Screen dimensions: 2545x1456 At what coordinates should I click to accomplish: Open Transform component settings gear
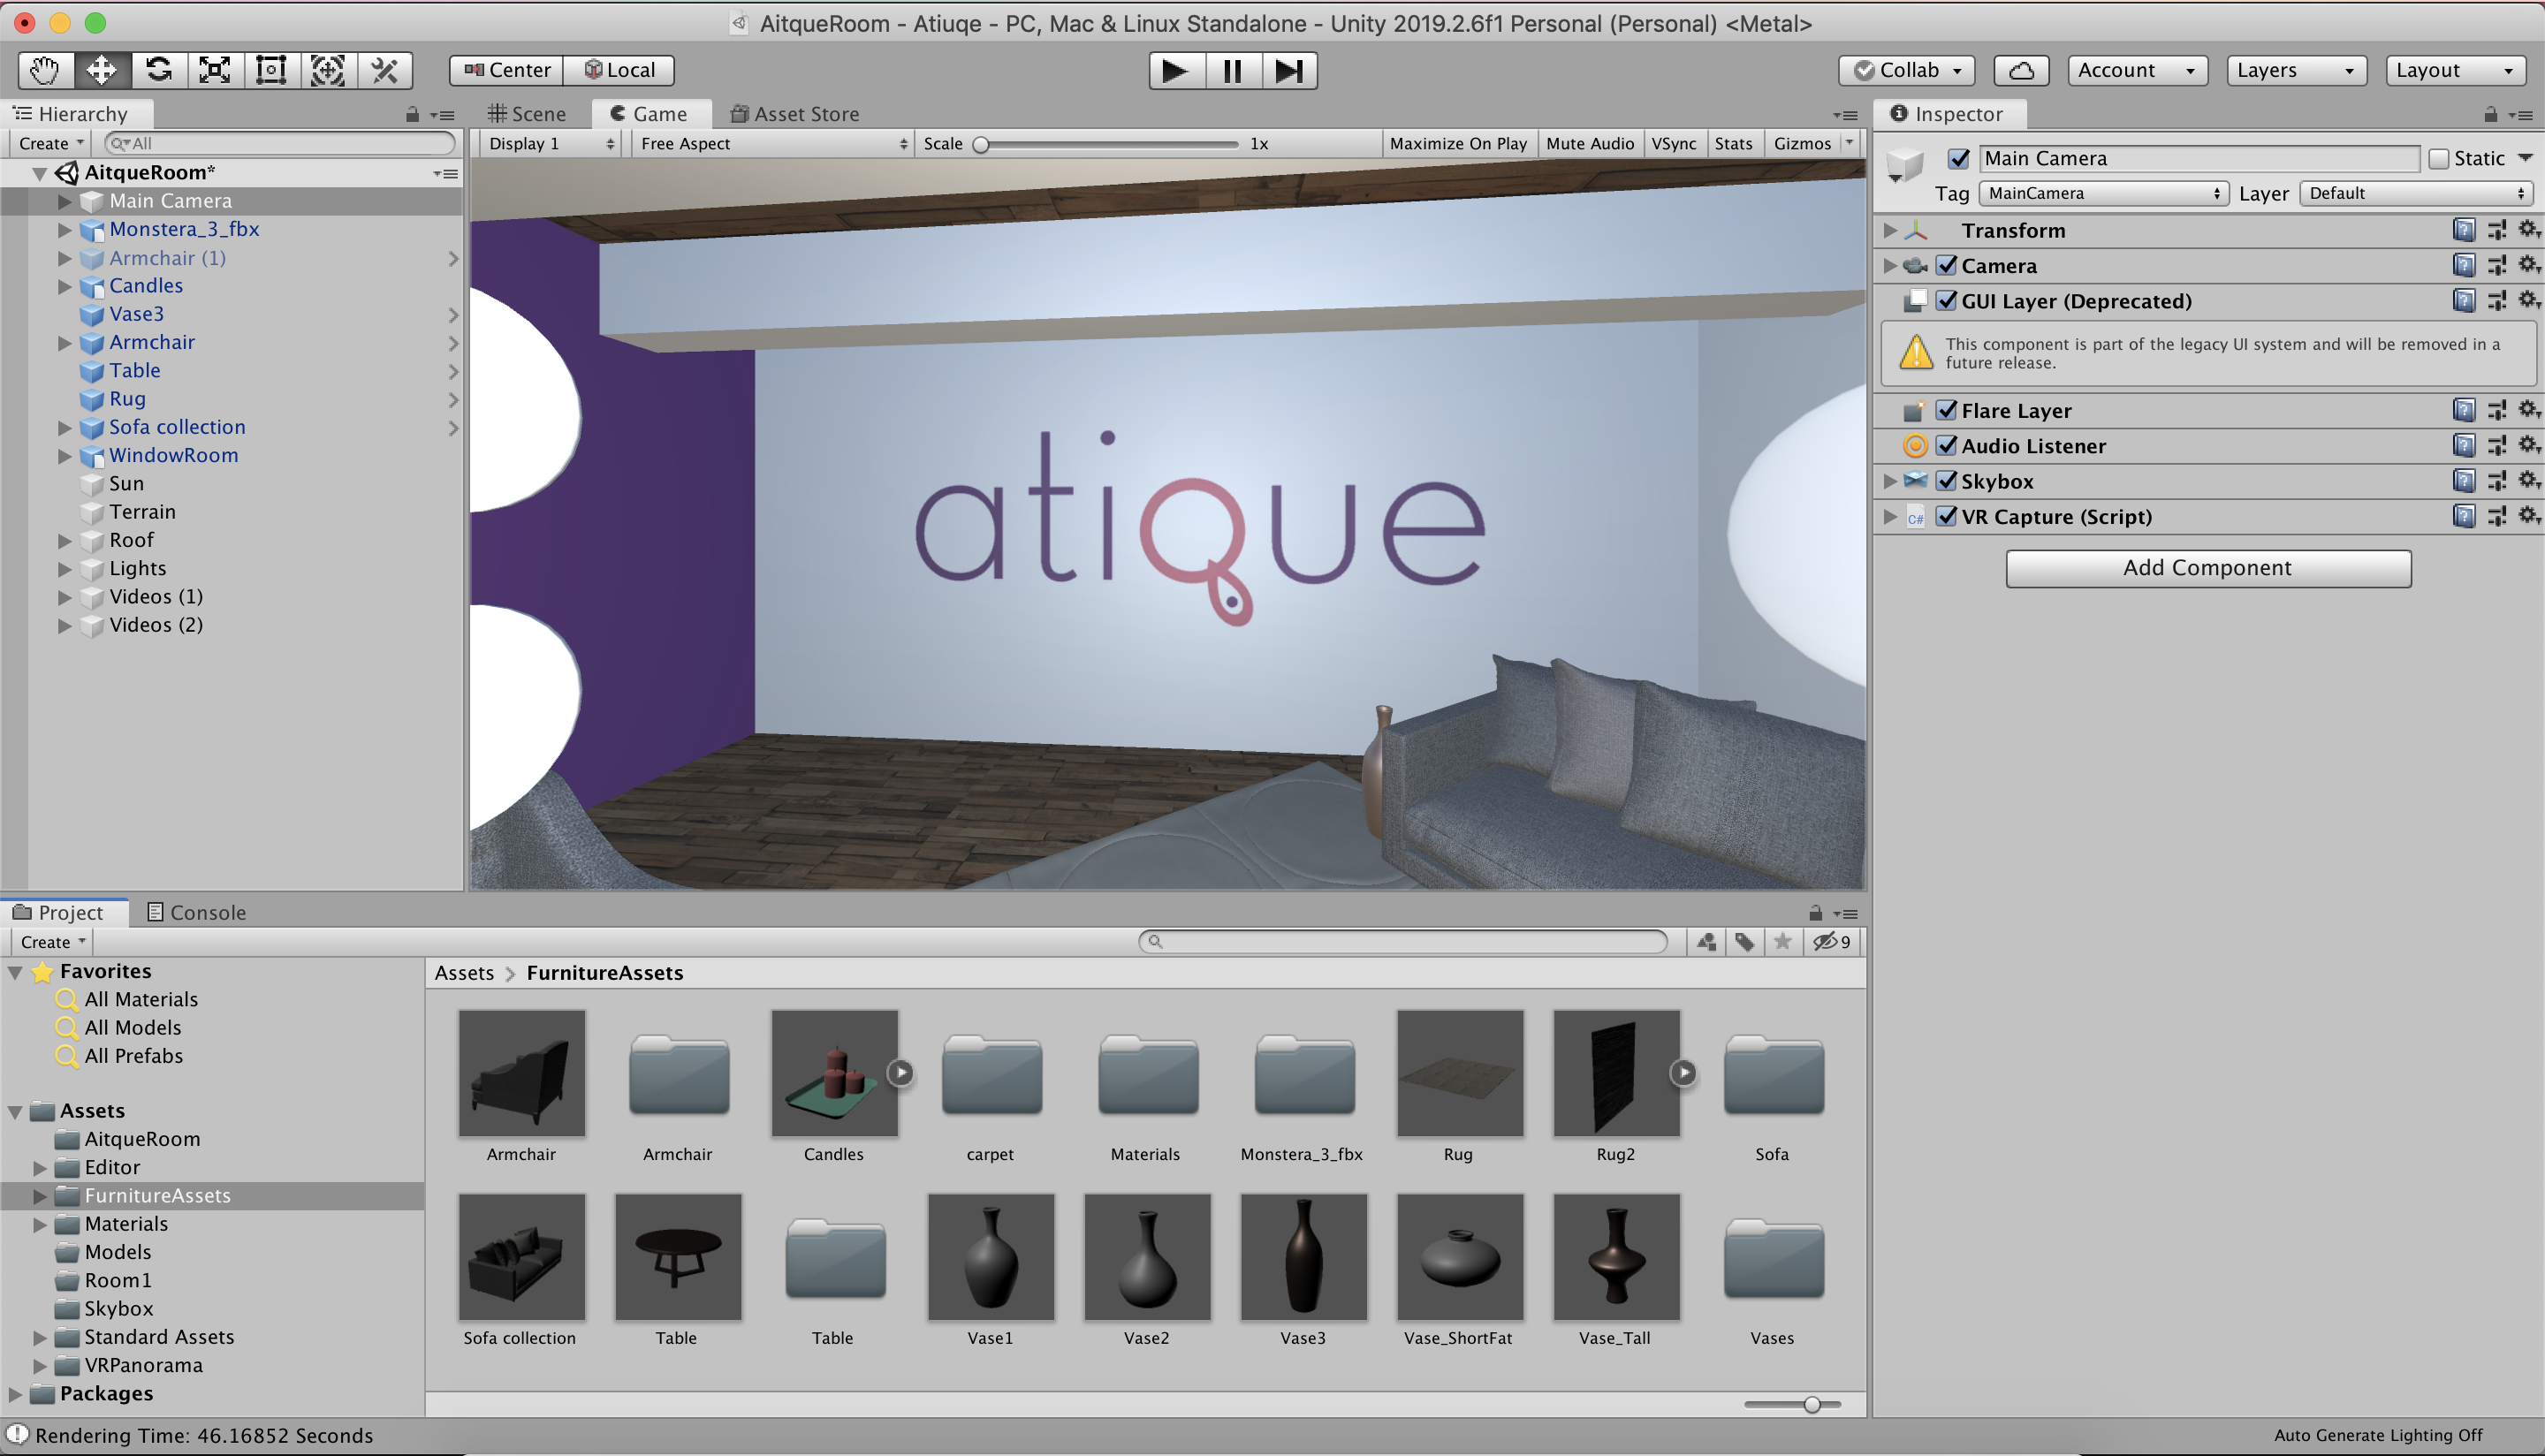2528,230
